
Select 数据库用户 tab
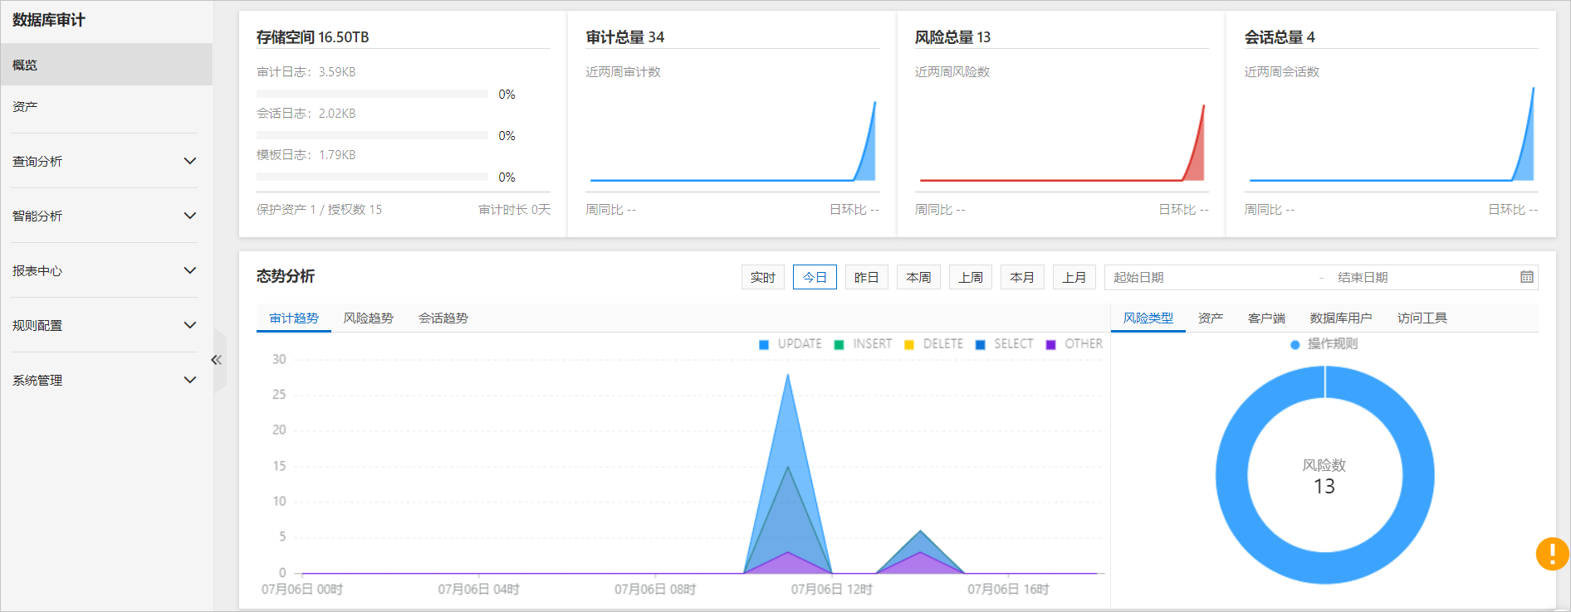[x=1341, y=318]
